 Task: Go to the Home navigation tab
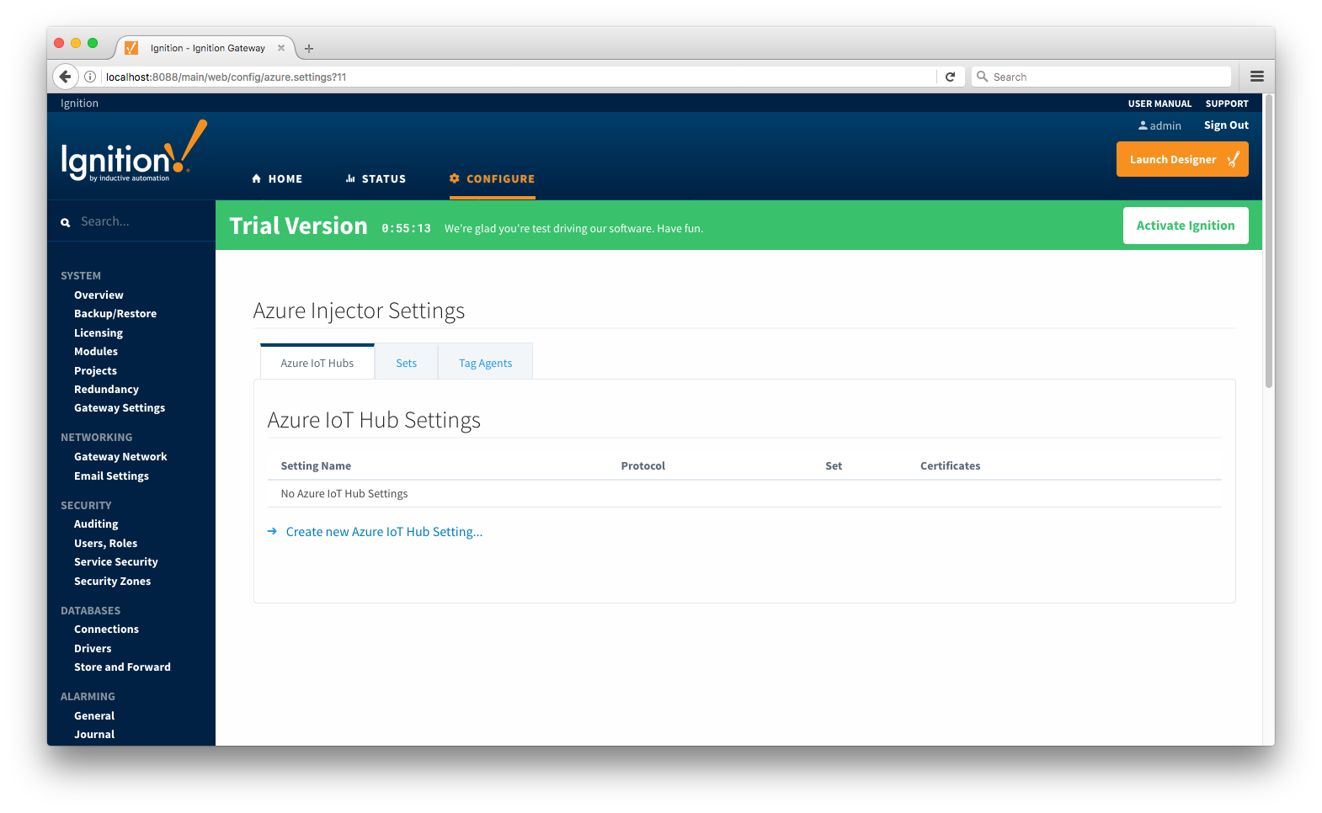click(x=277, y=179)
